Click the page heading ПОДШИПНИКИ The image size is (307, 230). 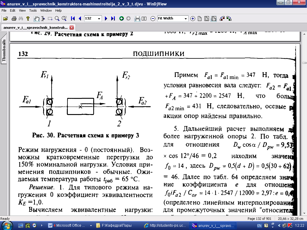(x=159, y=54)
